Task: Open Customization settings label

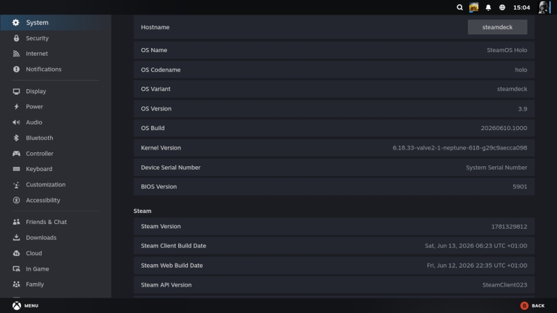Action: pos(46,184)
